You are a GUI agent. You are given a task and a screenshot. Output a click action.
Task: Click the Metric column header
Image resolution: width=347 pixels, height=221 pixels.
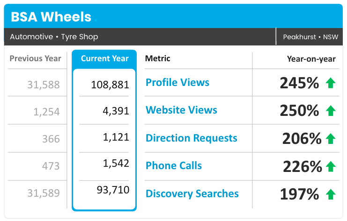coord(158,59)
